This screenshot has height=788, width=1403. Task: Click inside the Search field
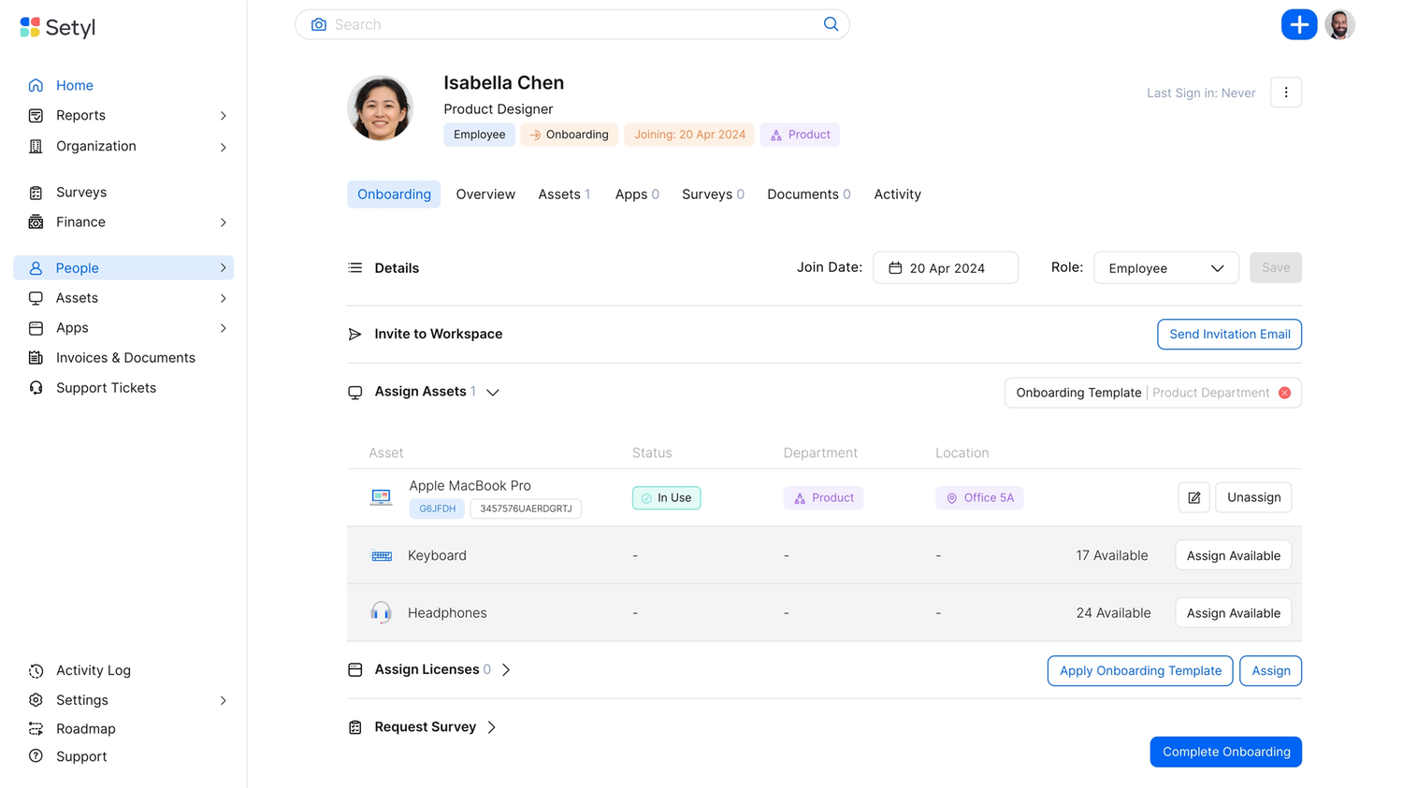click(x=561, y=24)
